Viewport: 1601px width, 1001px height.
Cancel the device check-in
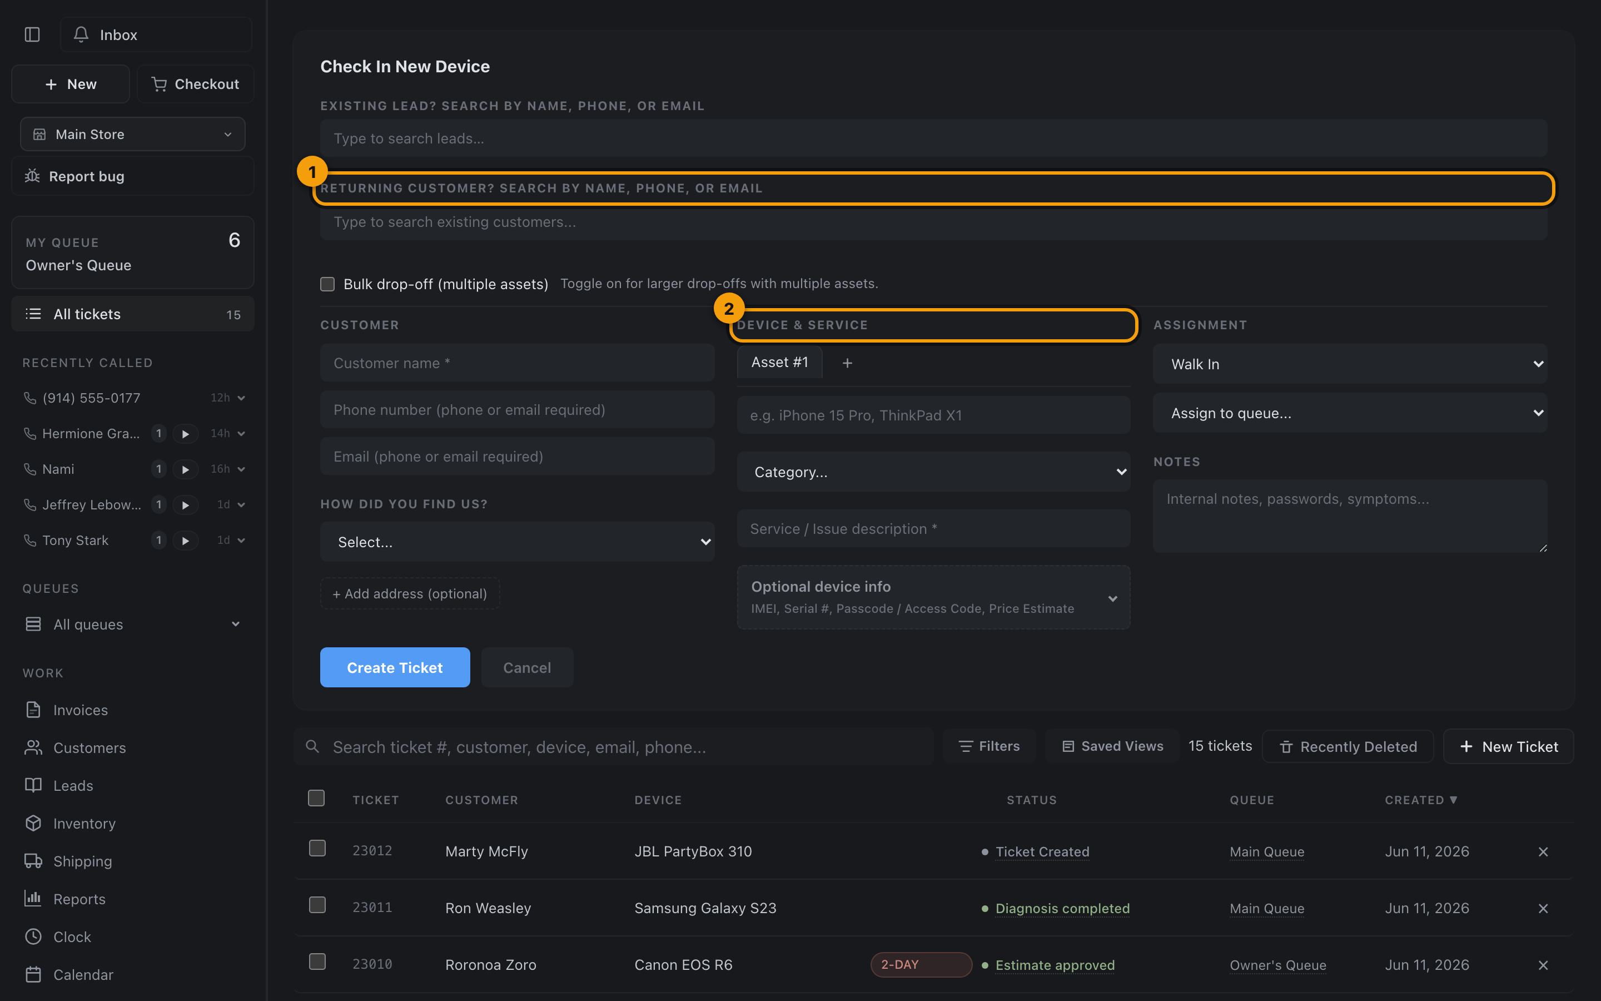coord(527,667)
